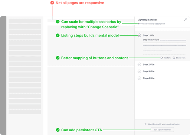Expand the Step 2 title row

coord(162,64)
